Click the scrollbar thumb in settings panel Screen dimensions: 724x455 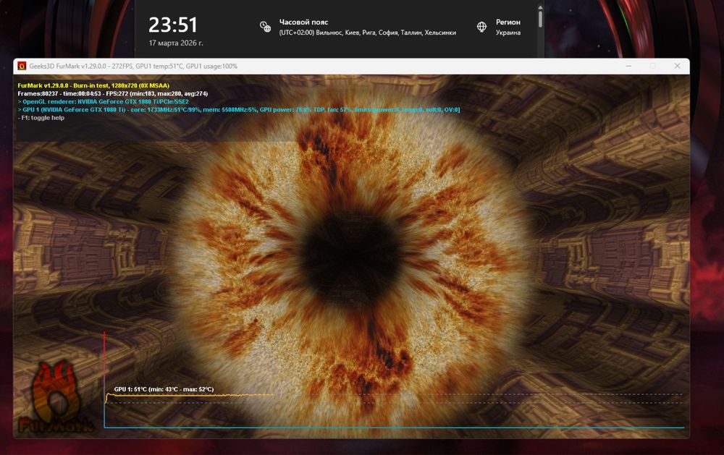[540, 19]
